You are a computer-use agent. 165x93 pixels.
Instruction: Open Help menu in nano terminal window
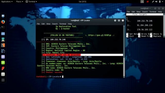click(160, 12)
